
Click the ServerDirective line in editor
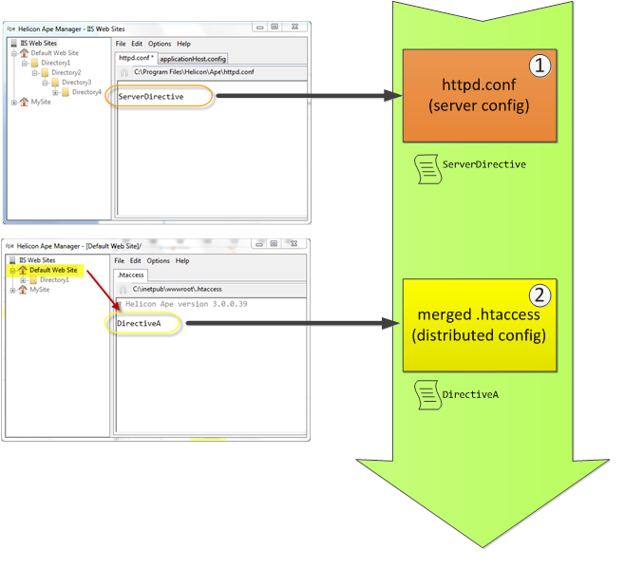pos(151,97)
